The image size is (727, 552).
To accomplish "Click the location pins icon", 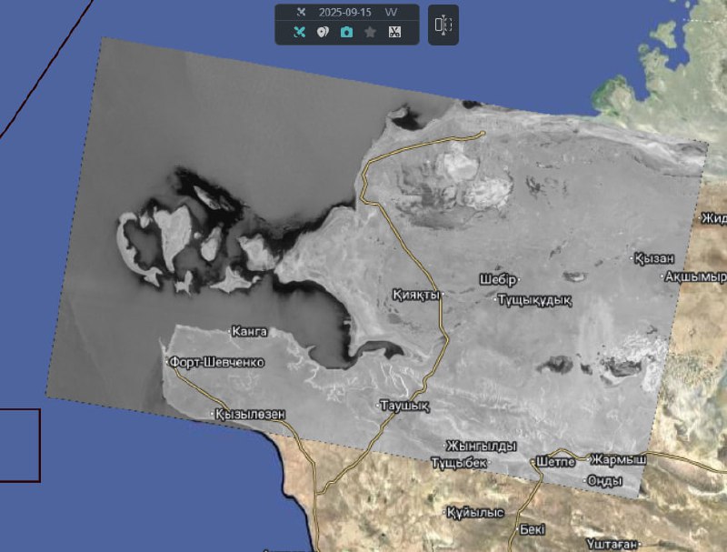I will coord(323,32).
